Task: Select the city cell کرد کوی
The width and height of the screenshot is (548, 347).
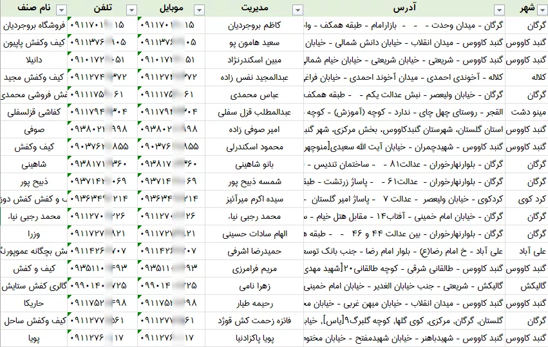Action: pos(527,199)
